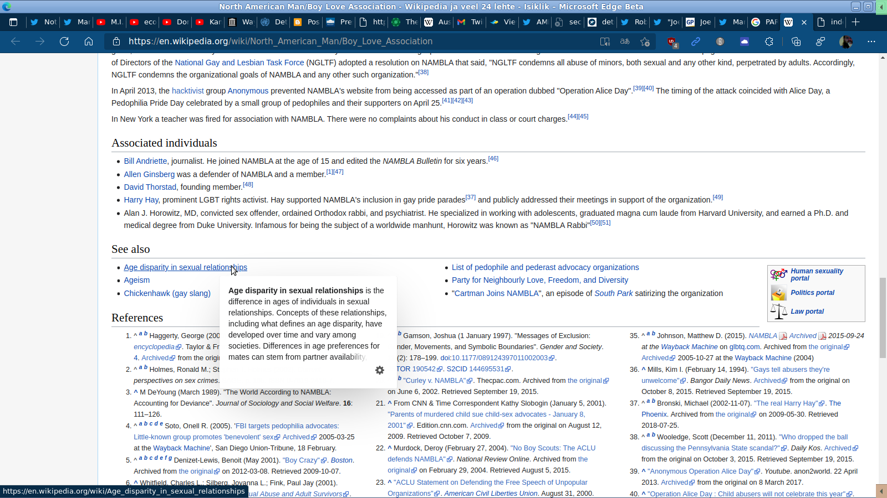Switch to the 'PAF' Google tab
Image resolution: width=887 pixels, height=498 pixels.
(x=764, y=22)
